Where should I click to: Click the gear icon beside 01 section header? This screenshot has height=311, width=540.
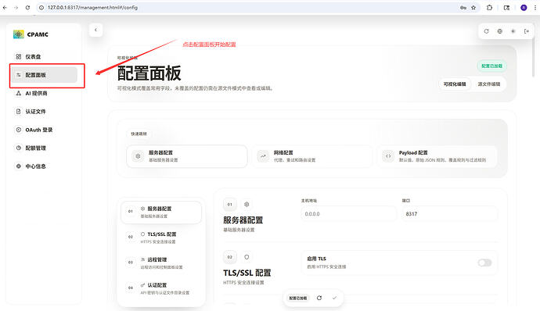click(247, 205)
